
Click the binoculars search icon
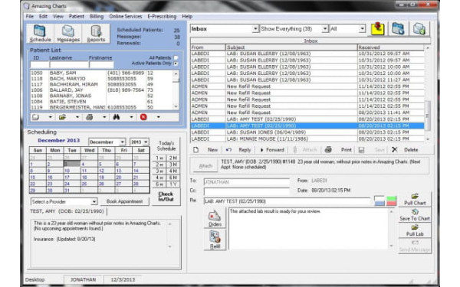coord(117,117)
